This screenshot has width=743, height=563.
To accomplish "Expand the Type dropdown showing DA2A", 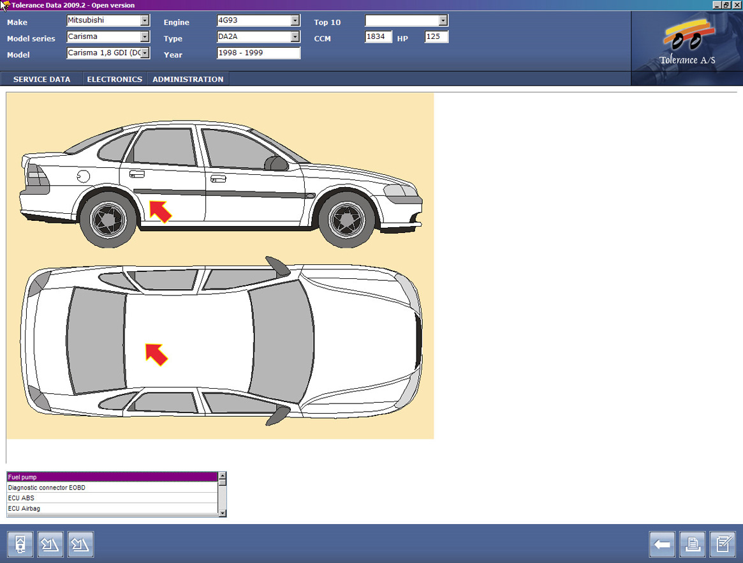I will pyautogui.click(x=295, y=37).
